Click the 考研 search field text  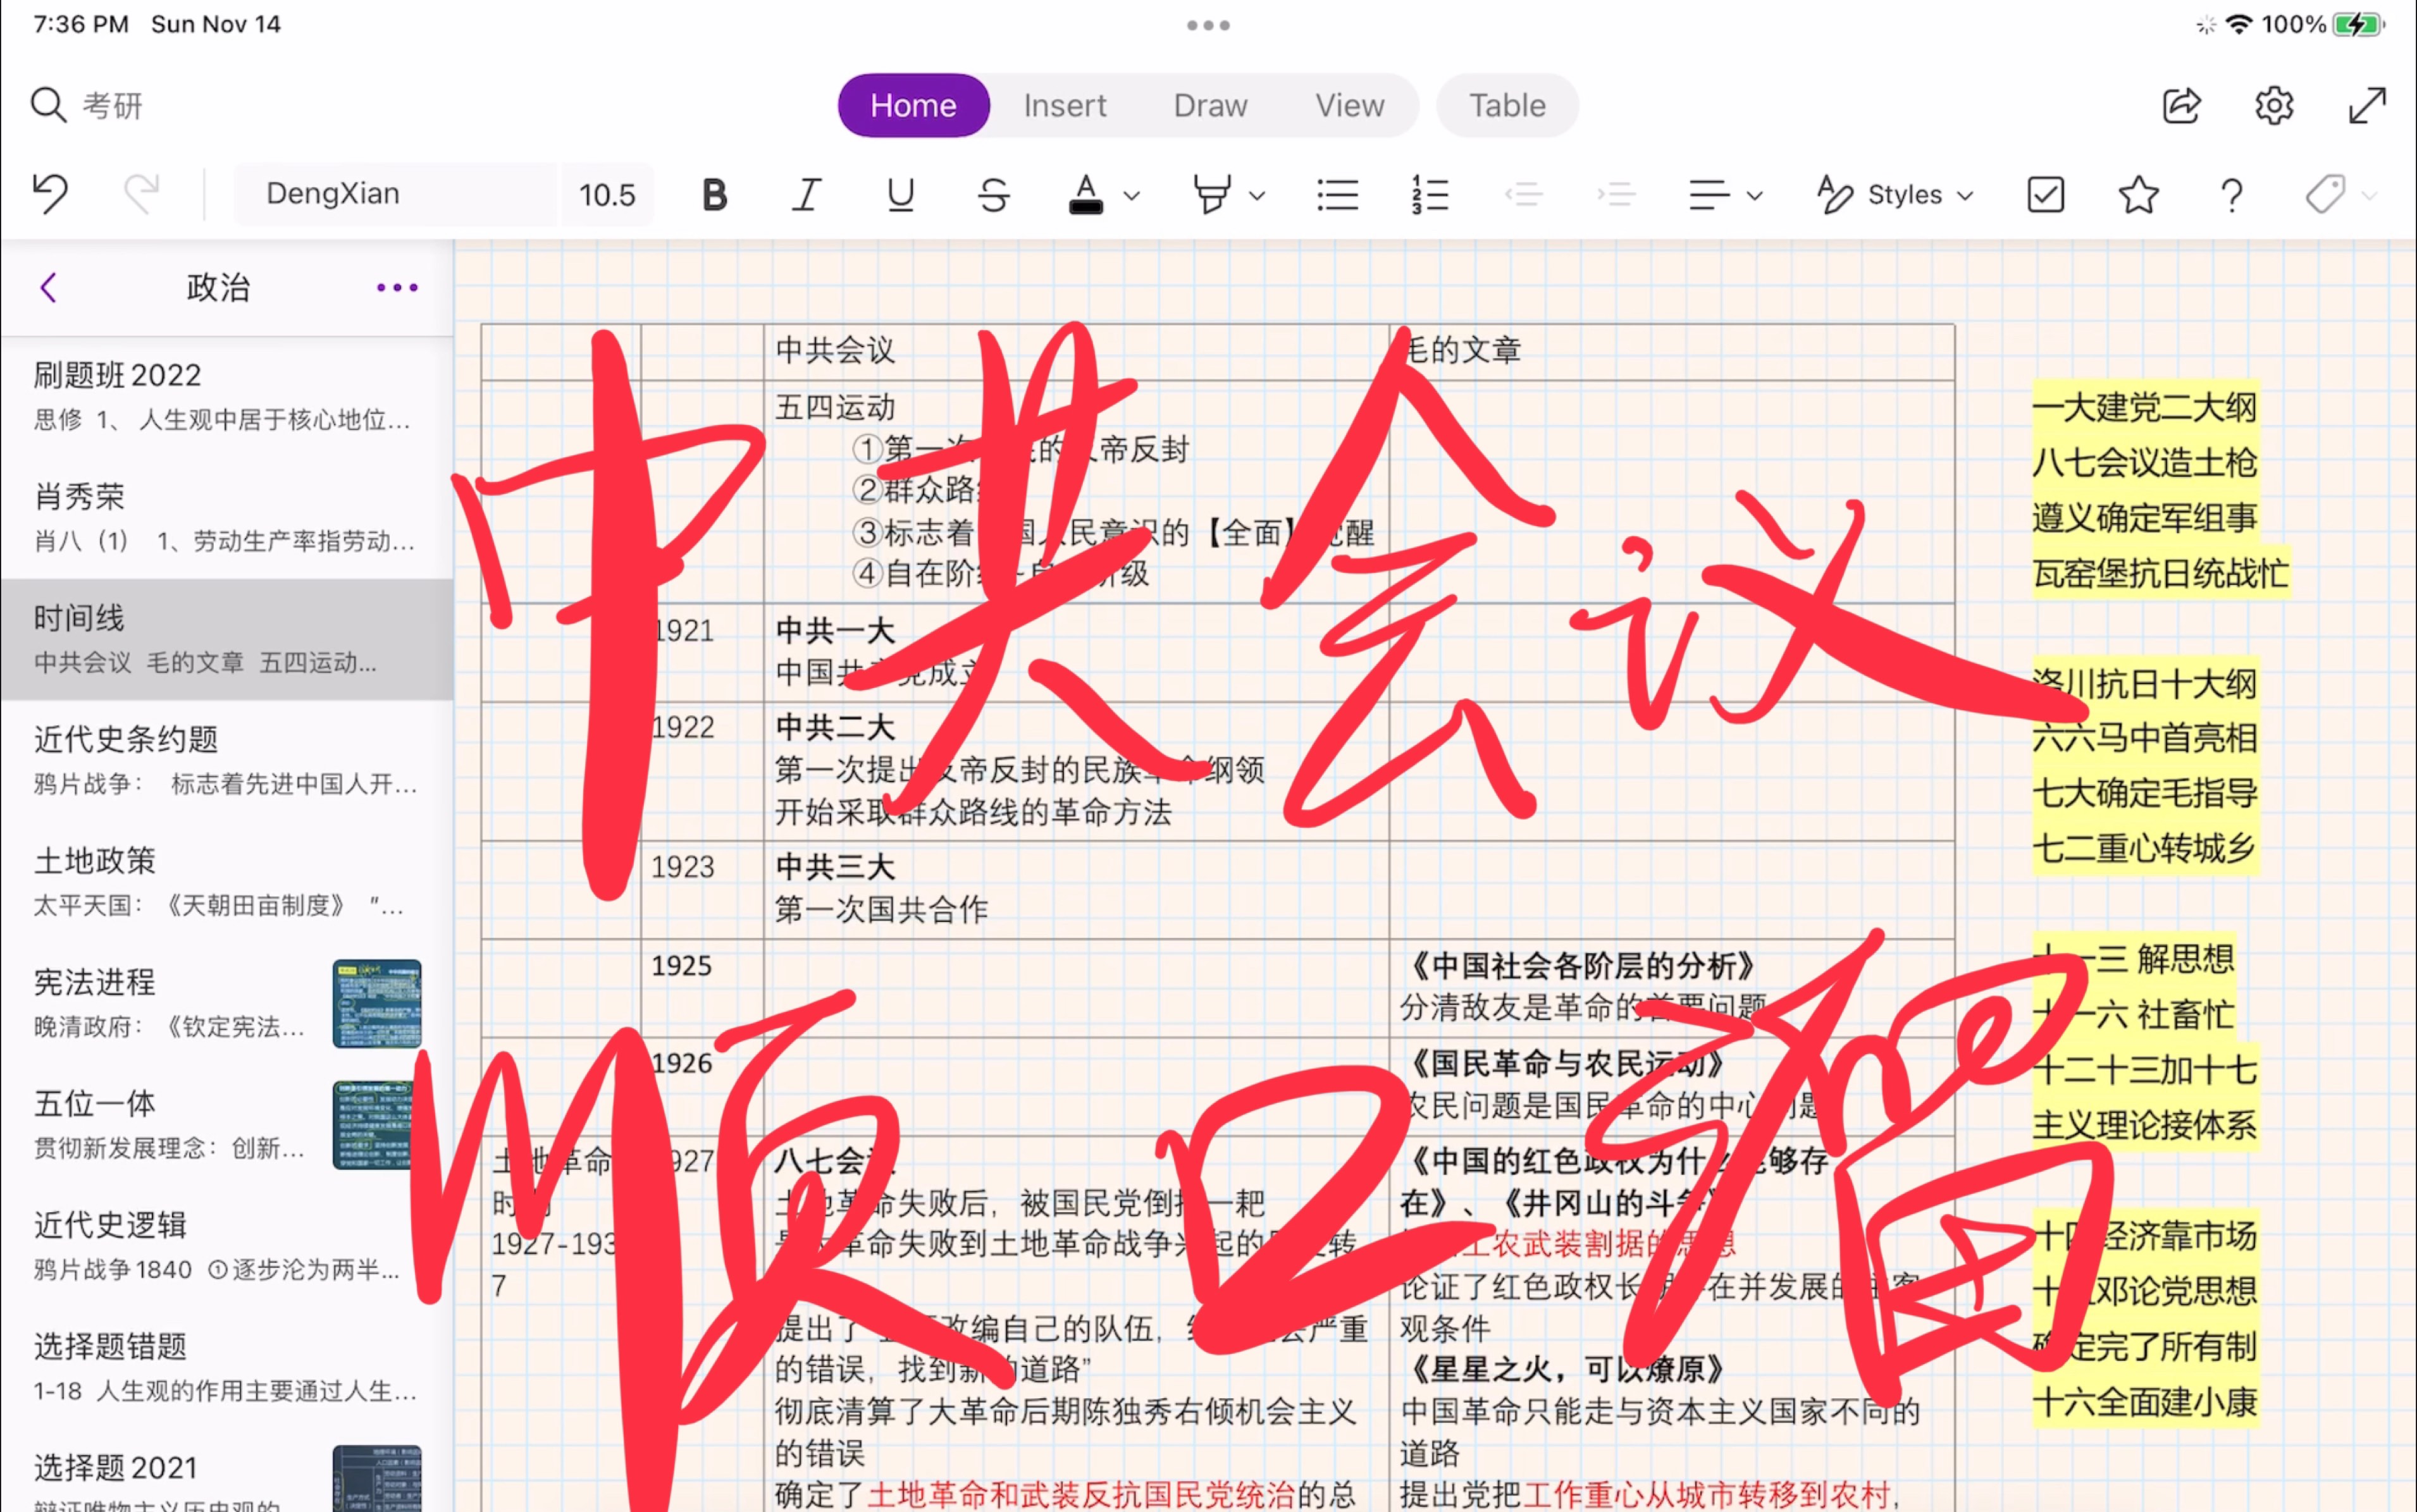pyautogui.click(x=113, y=105)
